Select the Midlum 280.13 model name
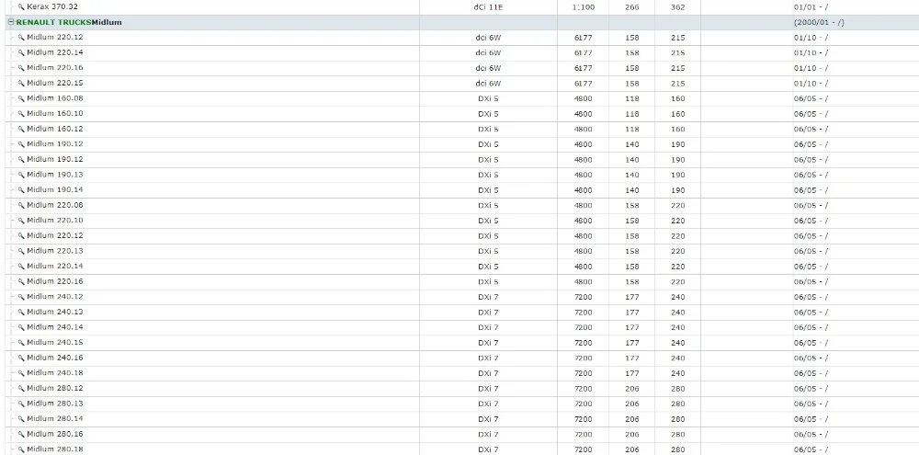This screenshot has height=455, width=919. pyautogui.click(x=55, y=403)
